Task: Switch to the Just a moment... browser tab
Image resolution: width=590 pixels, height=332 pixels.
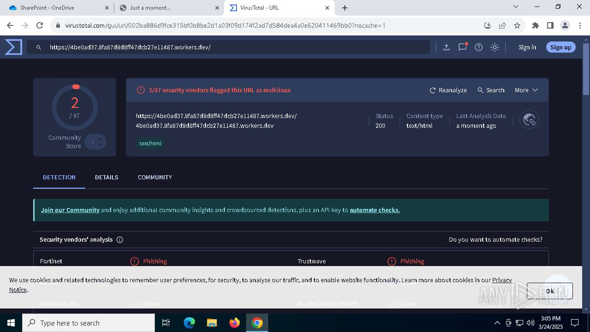Action: [x=169, y=8]
